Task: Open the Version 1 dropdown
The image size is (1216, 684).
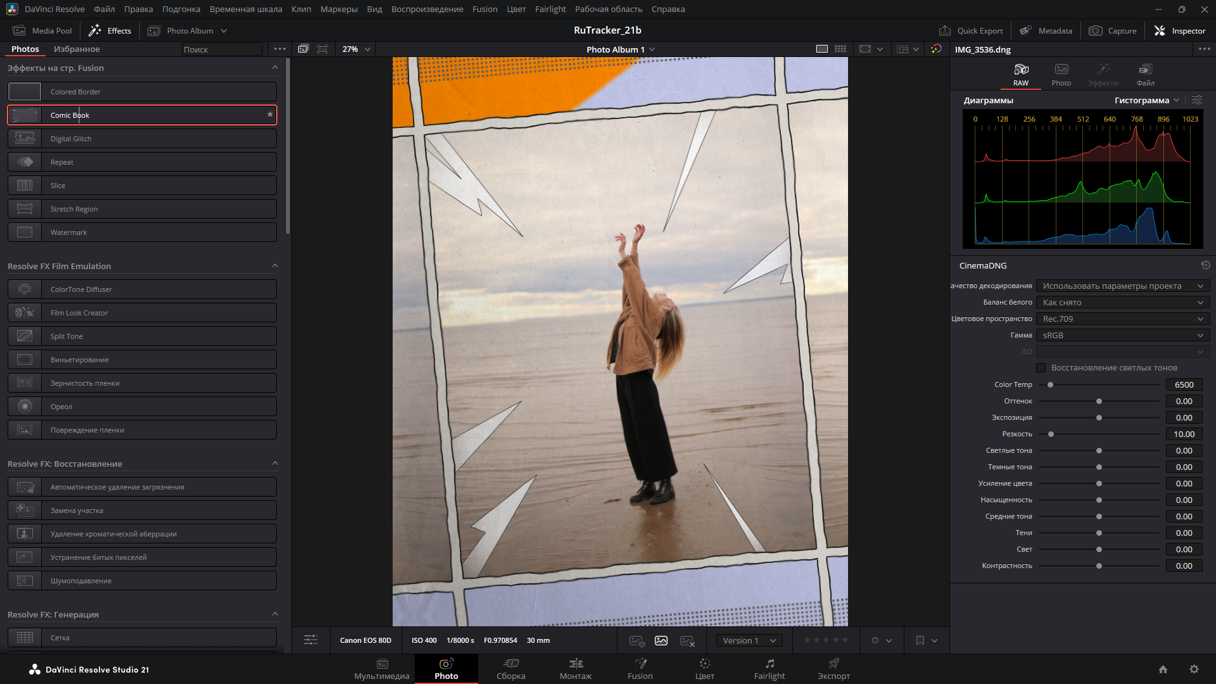Action: tap(749, 640)
